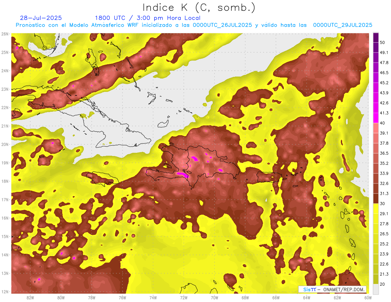Click the "23.9" color scale value

tap(384, 254)
